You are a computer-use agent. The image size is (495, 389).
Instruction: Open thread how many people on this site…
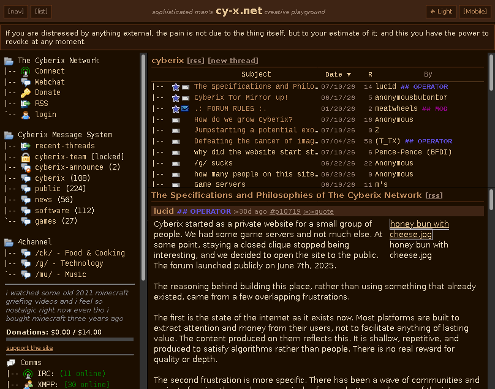point(256,174)
